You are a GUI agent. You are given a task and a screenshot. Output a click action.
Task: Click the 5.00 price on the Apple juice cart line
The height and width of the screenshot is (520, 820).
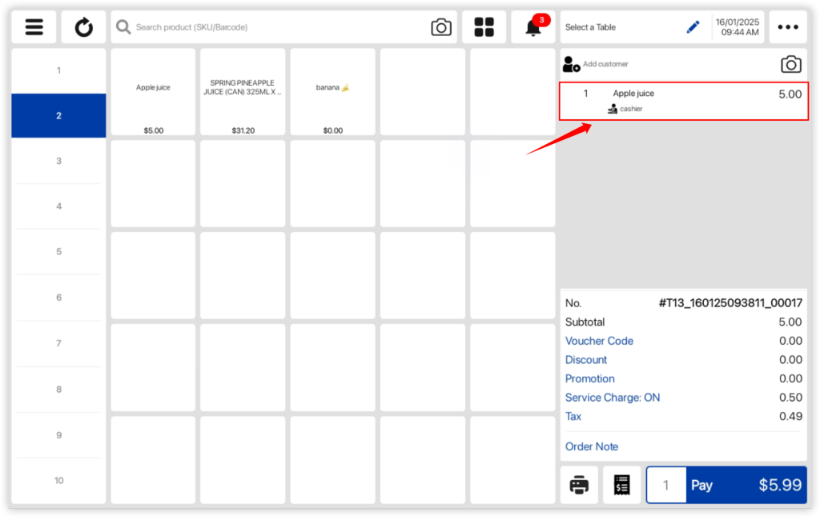point(790,94)
